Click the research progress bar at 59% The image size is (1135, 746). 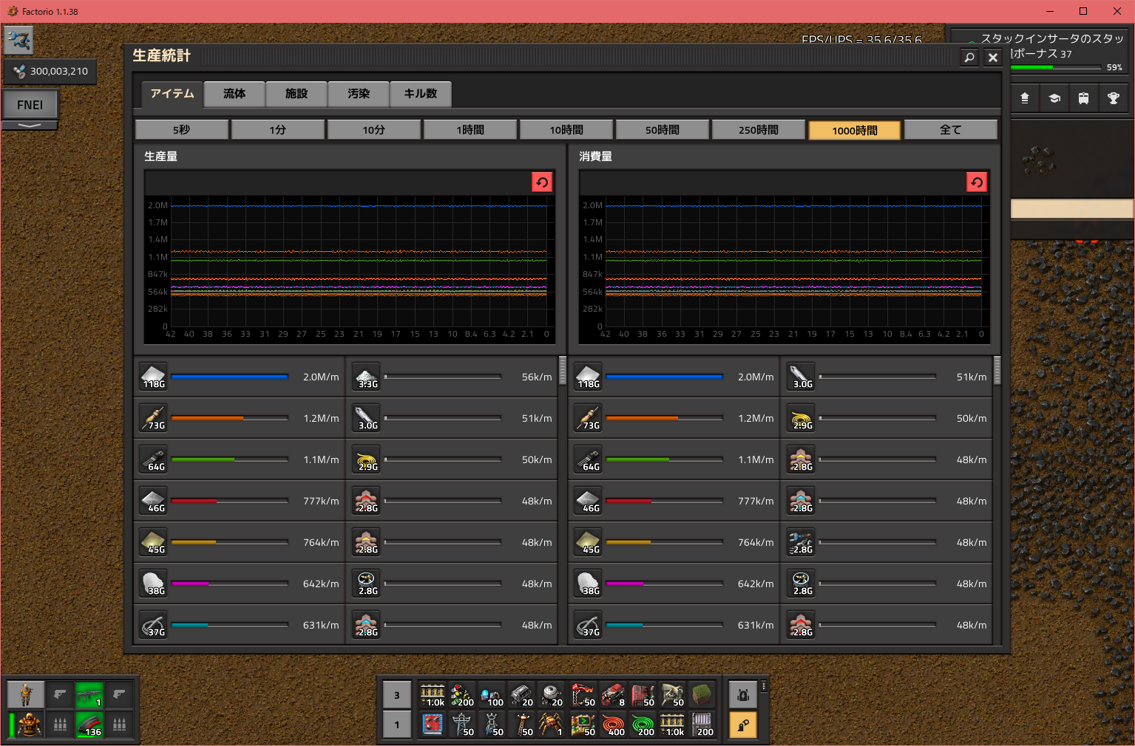point(1057,67)
